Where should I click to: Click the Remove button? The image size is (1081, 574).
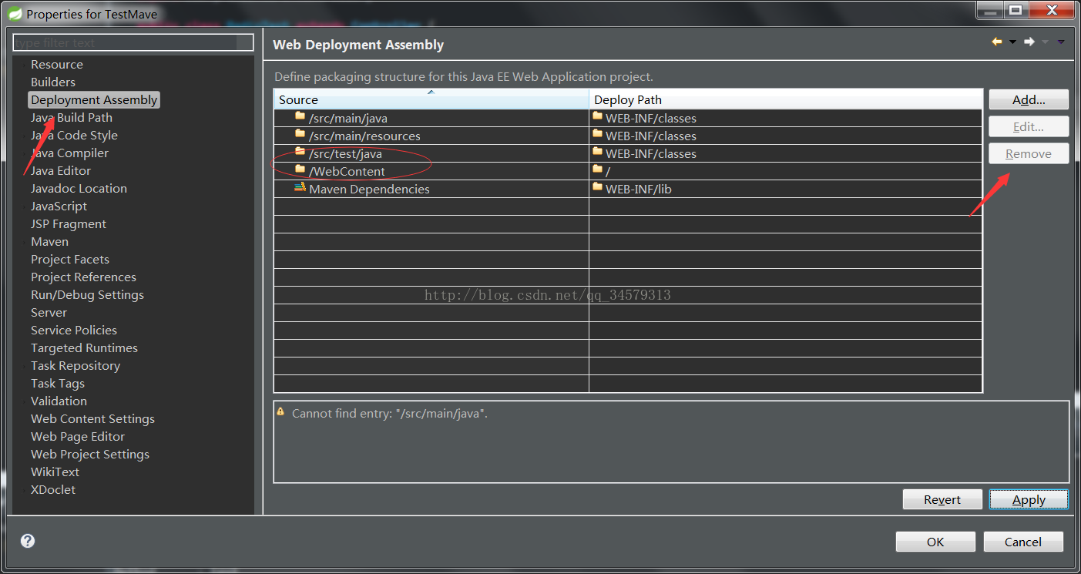(1029, 153)
